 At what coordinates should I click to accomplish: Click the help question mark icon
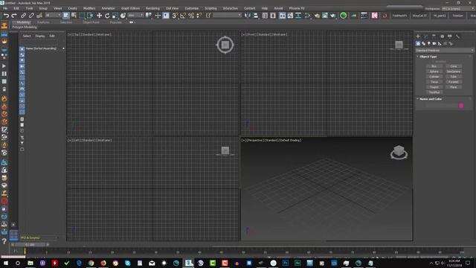(4, 241)
